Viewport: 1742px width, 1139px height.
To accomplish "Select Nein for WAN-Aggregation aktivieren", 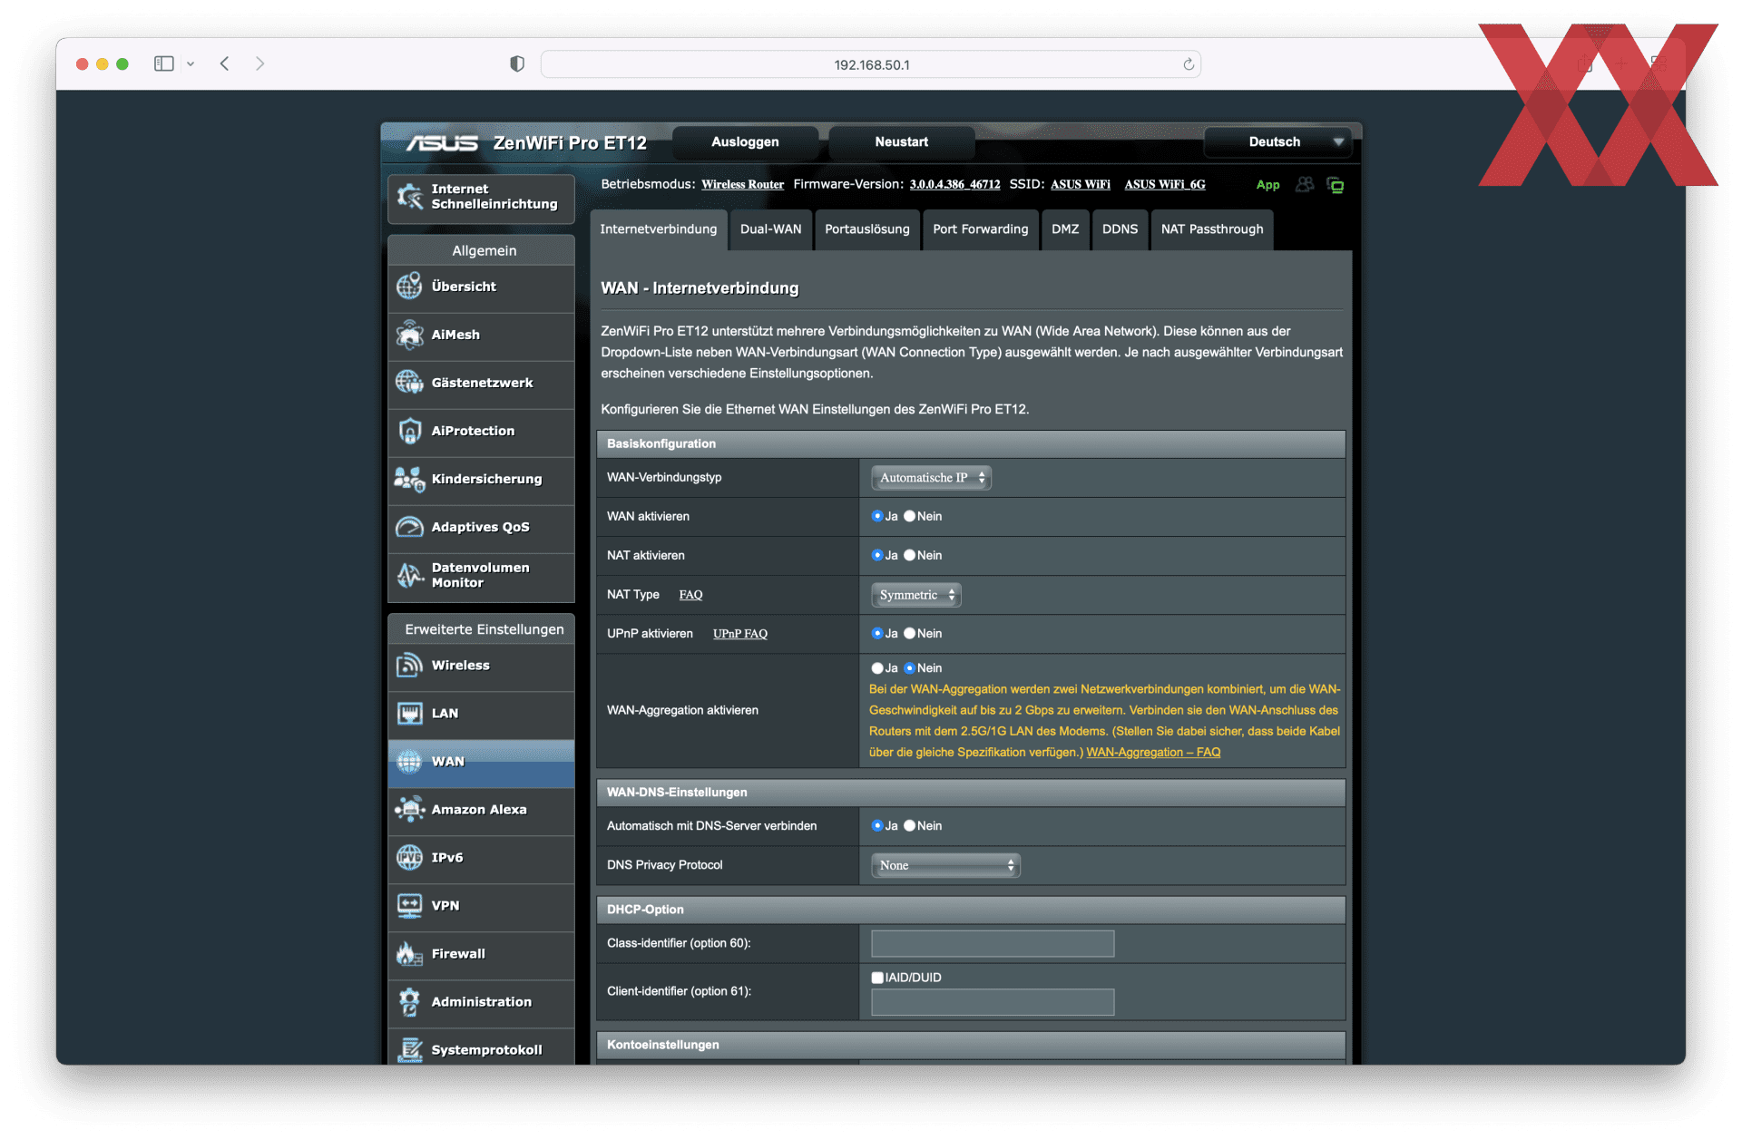I will (x=909, y=668).
